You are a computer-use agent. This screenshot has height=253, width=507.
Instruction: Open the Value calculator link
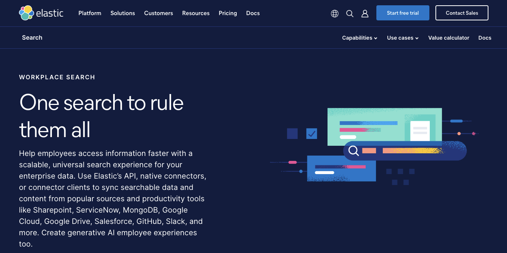(449, 38)
